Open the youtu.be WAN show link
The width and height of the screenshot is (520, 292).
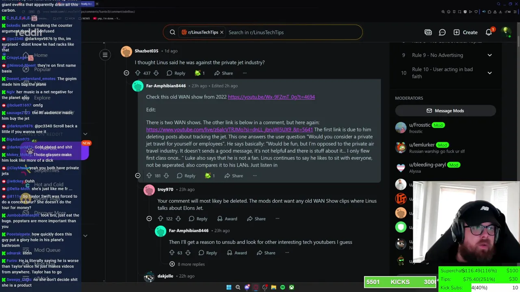271,97
